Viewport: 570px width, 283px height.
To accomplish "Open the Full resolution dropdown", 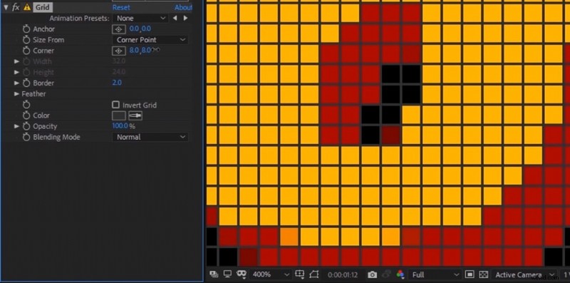I will [x=435, y=274].
